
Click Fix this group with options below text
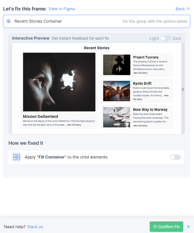pyautogui.click(x=155, y=21)
